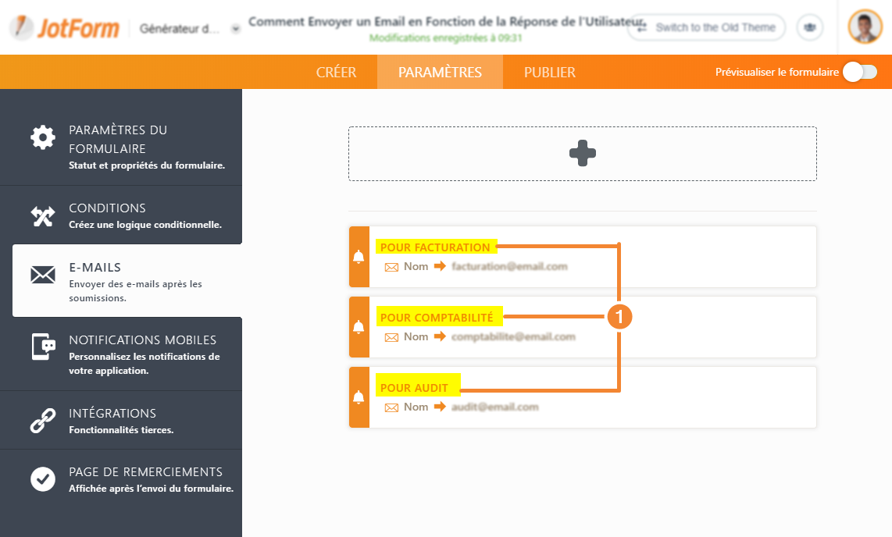
Task: Click Switch to the Old Theme button
Action: coord(707,27)
